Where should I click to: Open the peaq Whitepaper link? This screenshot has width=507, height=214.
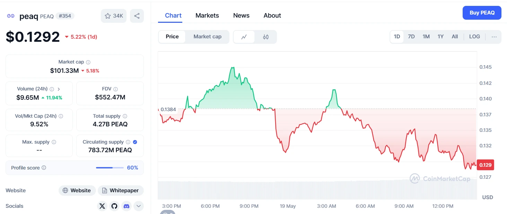pos(121,191)
